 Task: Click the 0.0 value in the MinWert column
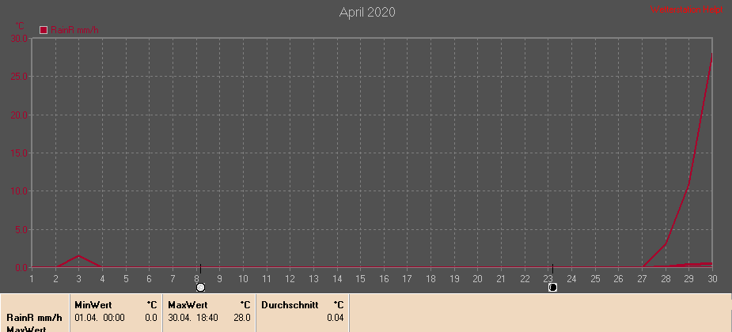(x=151, y=318)
